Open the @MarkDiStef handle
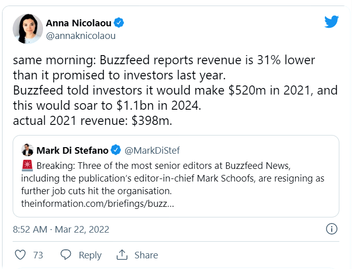 (x=152, y=150)
